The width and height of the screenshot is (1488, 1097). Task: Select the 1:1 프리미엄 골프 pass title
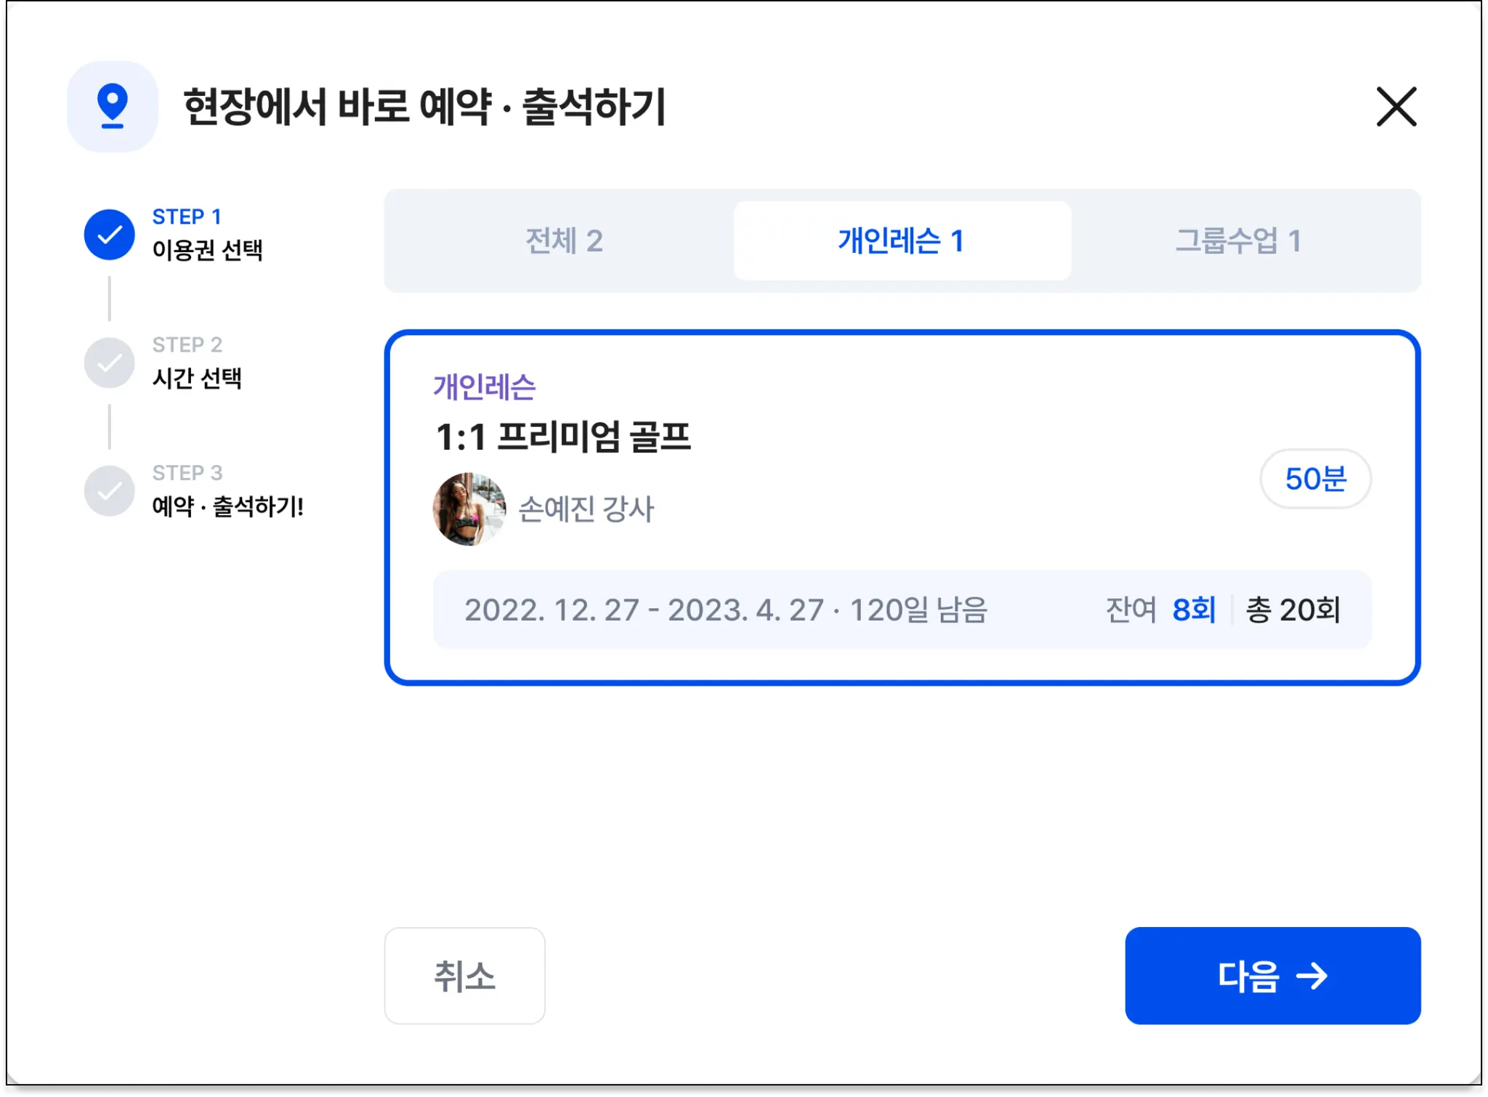click(563, 437)
